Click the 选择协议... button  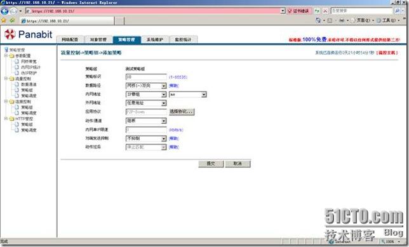[182, 112]
